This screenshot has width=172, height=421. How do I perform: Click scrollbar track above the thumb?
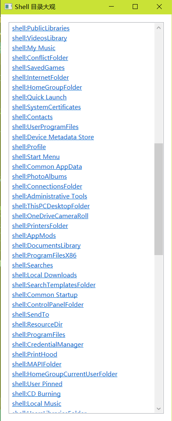(158, 87)
